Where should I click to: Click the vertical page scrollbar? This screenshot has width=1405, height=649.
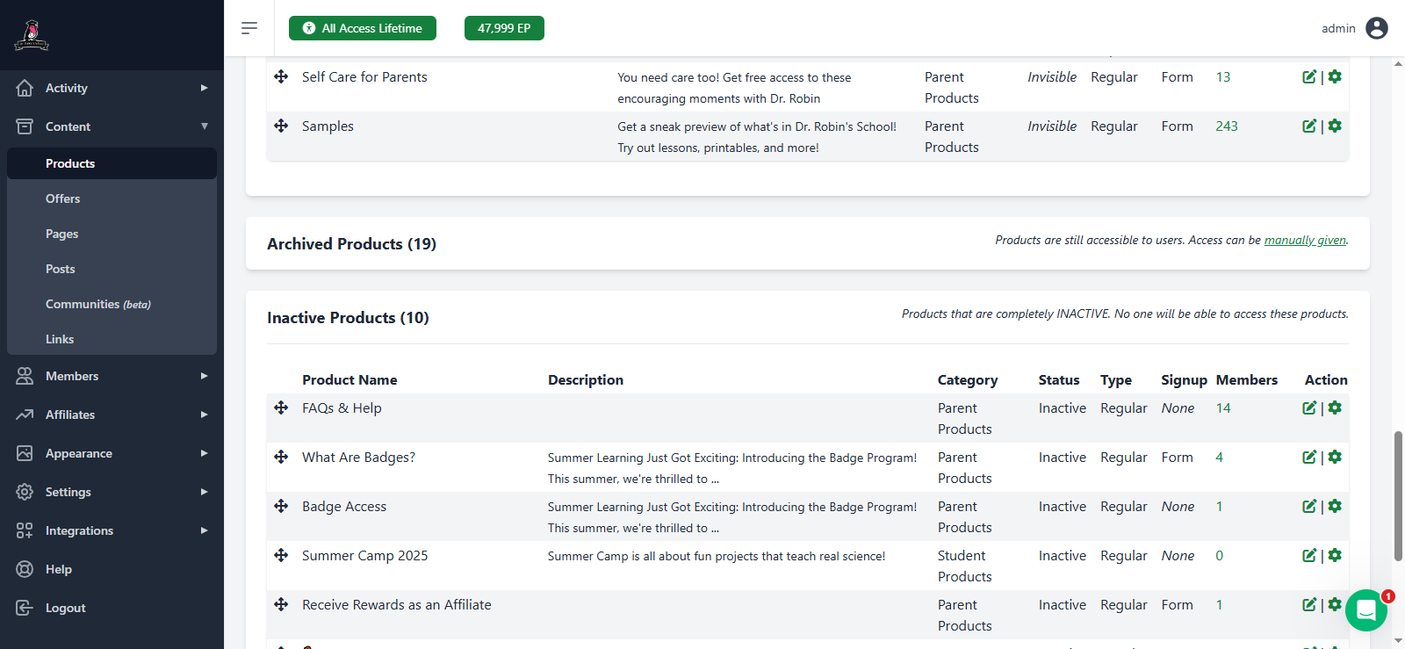(1398, 495)
